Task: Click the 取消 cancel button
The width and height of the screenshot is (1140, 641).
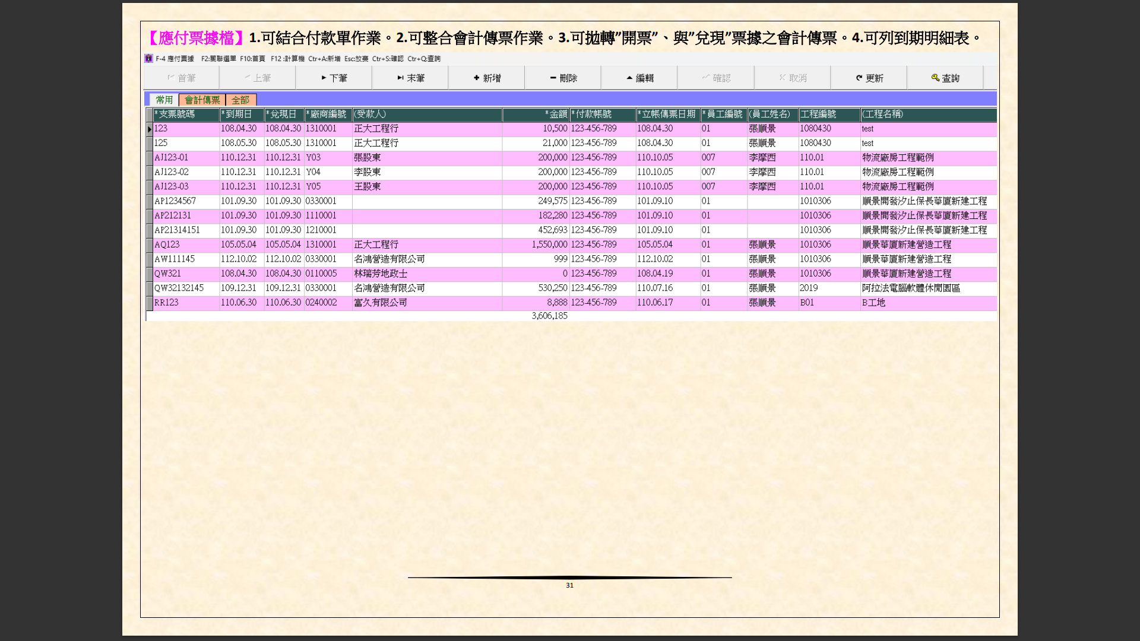Action: click(x=793, y=78)
